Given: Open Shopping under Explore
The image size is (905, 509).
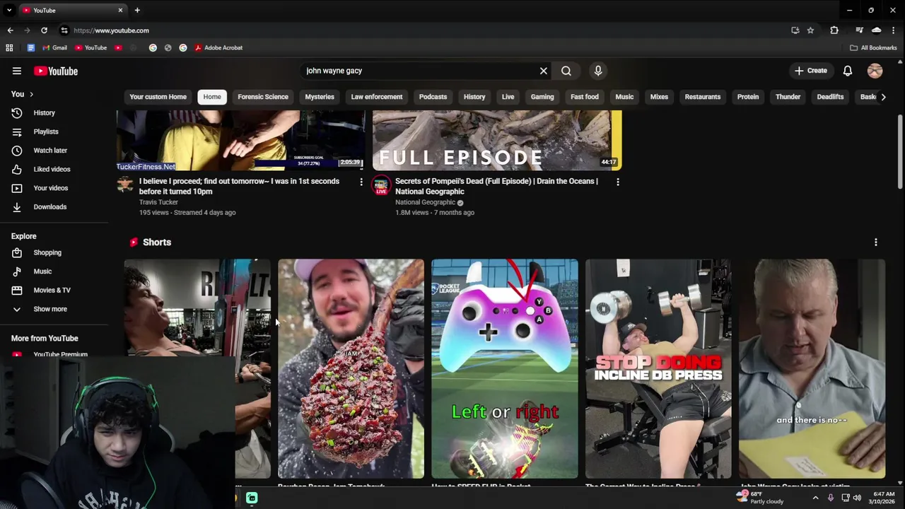Looking at the screenshot, I should coord(55,252).
